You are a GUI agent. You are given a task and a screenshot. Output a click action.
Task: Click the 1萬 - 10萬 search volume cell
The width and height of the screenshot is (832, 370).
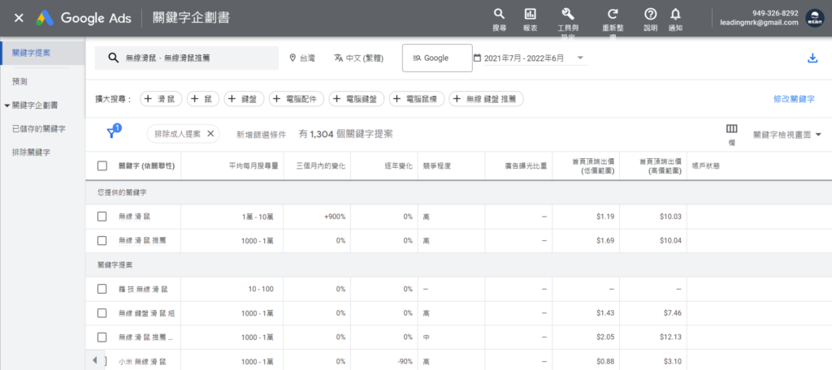[258, 217]
